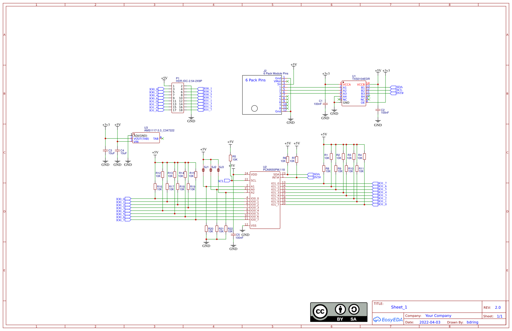
Task: Click the mounting hole on 6 Pack Pins module
Action: click(x=254, y=109)
